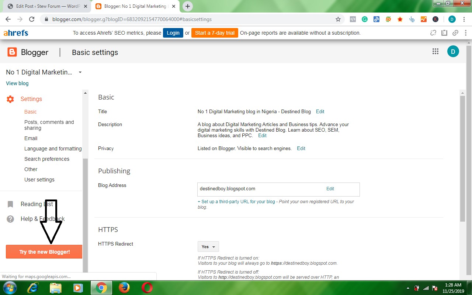The height and width of the screenshot is (295, 472).
Task: Click the Grammarly extension icon
Action: (365, 19)
